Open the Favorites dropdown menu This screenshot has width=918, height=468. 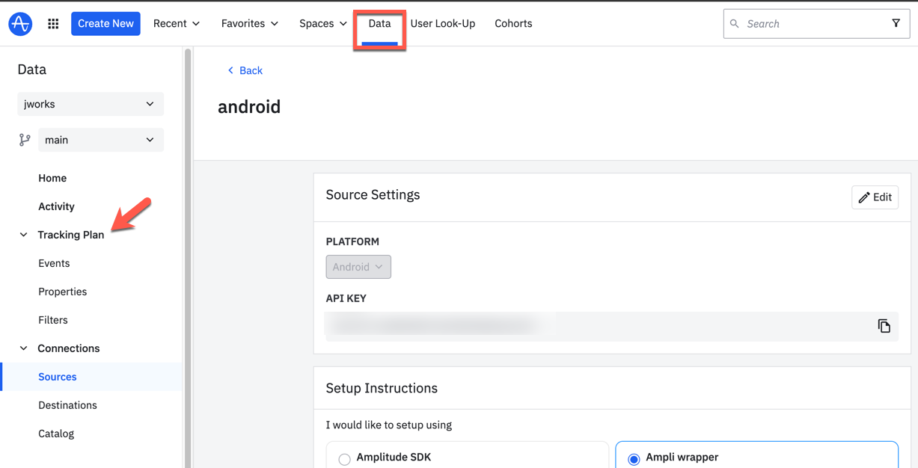(x=250, y=24)
